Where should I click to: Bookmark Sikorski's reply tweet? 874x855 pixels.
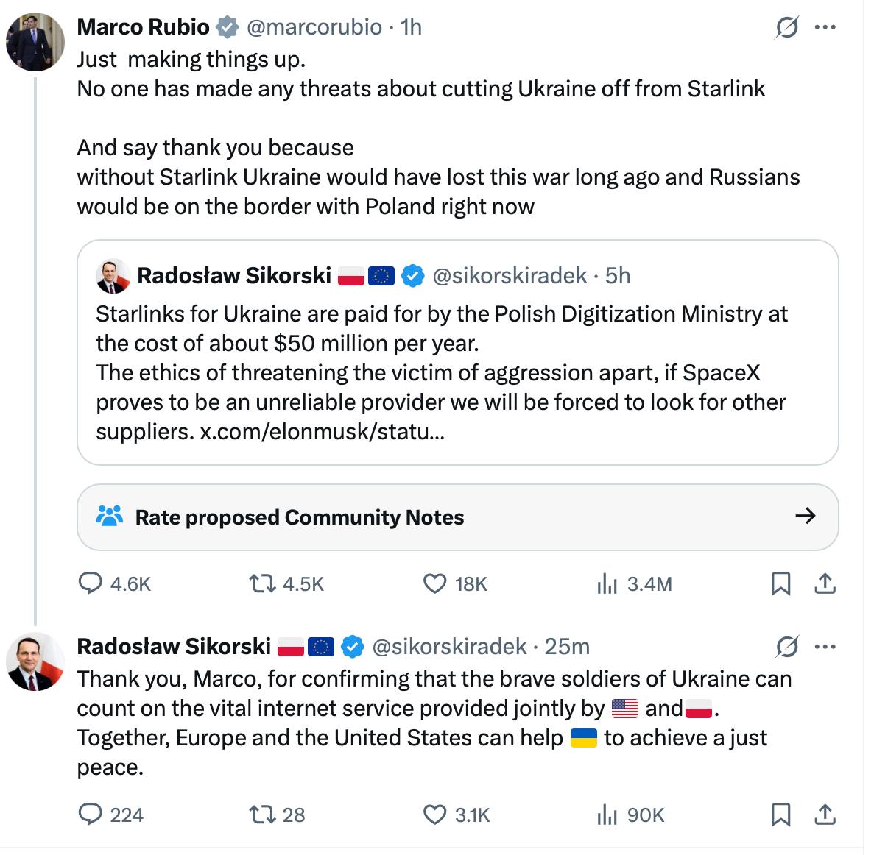coord(780,815)
